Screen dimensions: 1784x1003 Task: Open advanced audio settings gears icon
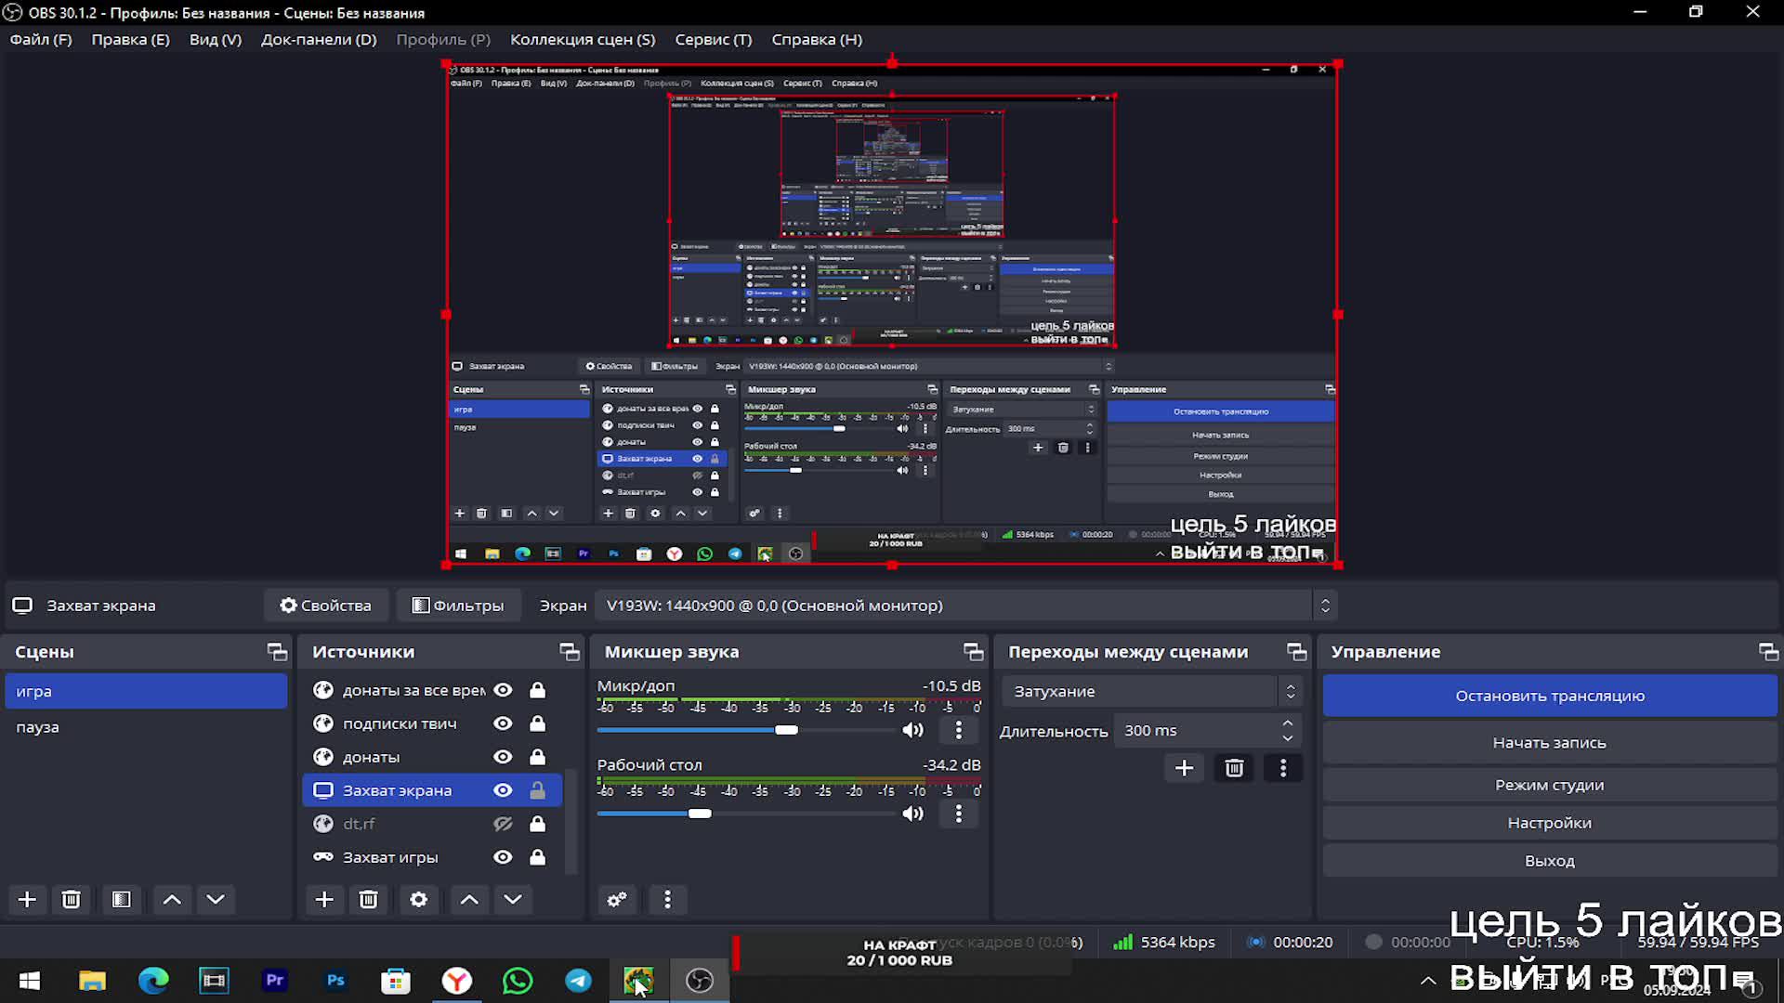point(617,899)
